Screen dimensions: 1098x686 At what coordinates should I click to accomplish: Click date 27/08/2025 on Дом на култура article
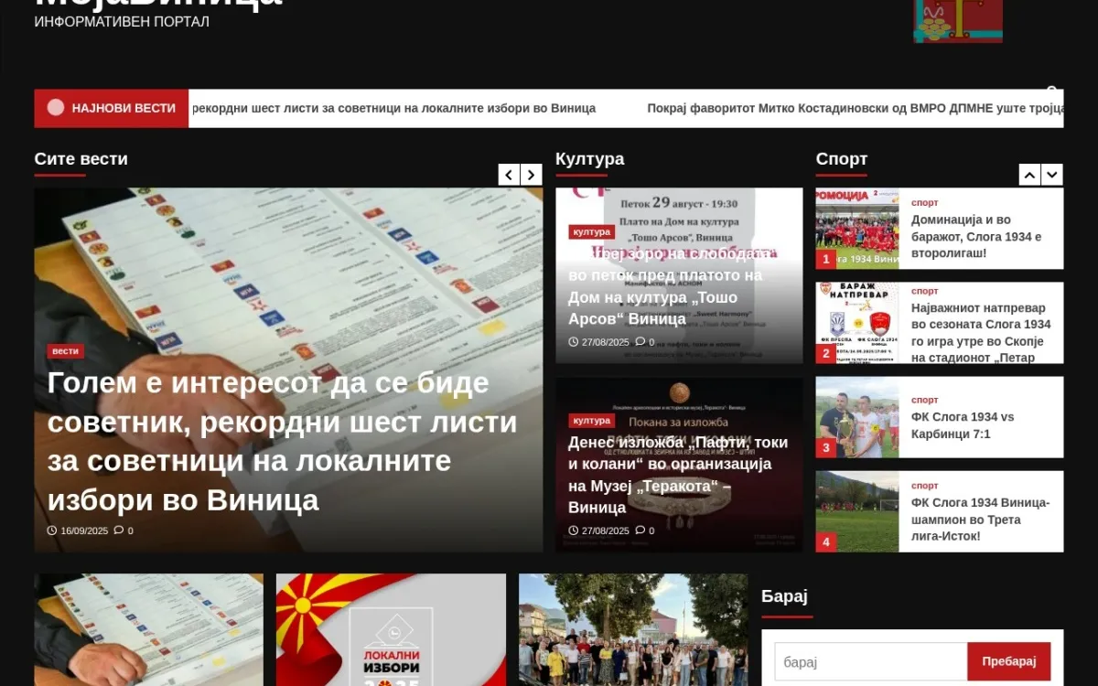coord(606,342)
